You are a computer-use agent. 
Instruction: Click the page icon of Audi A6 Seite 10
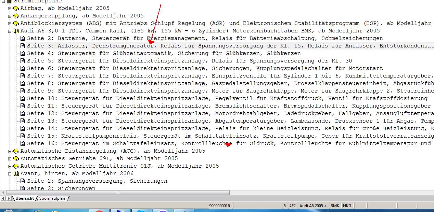pos(23,98)
